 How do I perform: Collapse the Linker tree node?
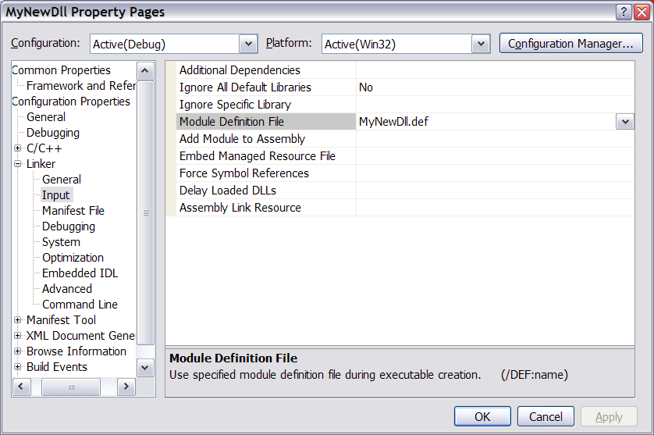click(18, 164)
